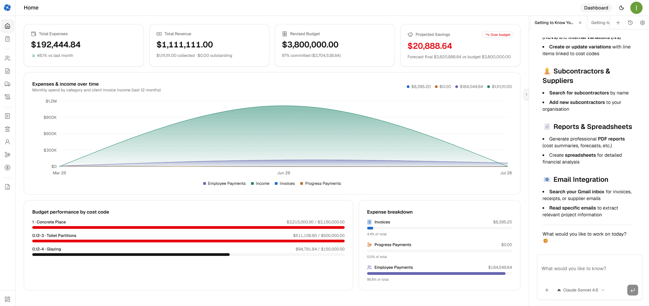Toggle Invoices legend in chart
649x306 pixels.
[x=285, y=183]
